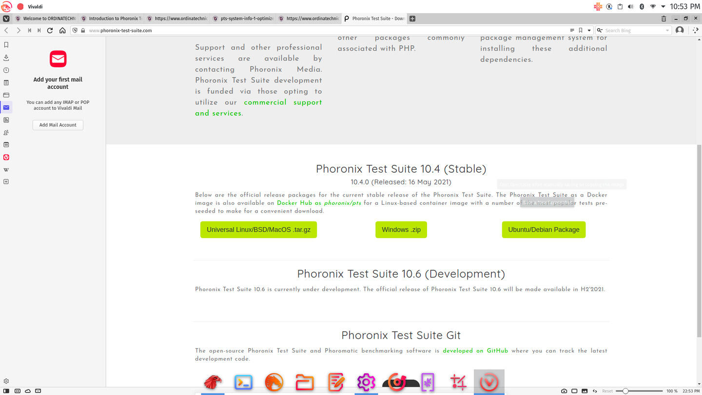Open the Calendar panel in sidebar

tap(6, 145)
